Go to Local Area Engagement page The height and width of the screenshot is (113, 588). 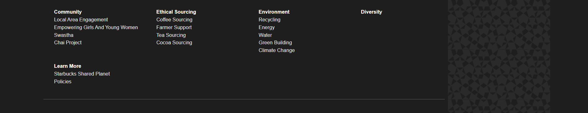pos(81,20)
